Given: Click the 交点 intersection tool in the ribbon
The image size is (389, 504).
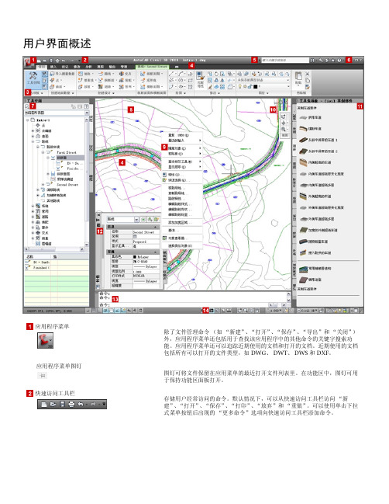Looking at the screenshot, I should (x=125, y=74).
